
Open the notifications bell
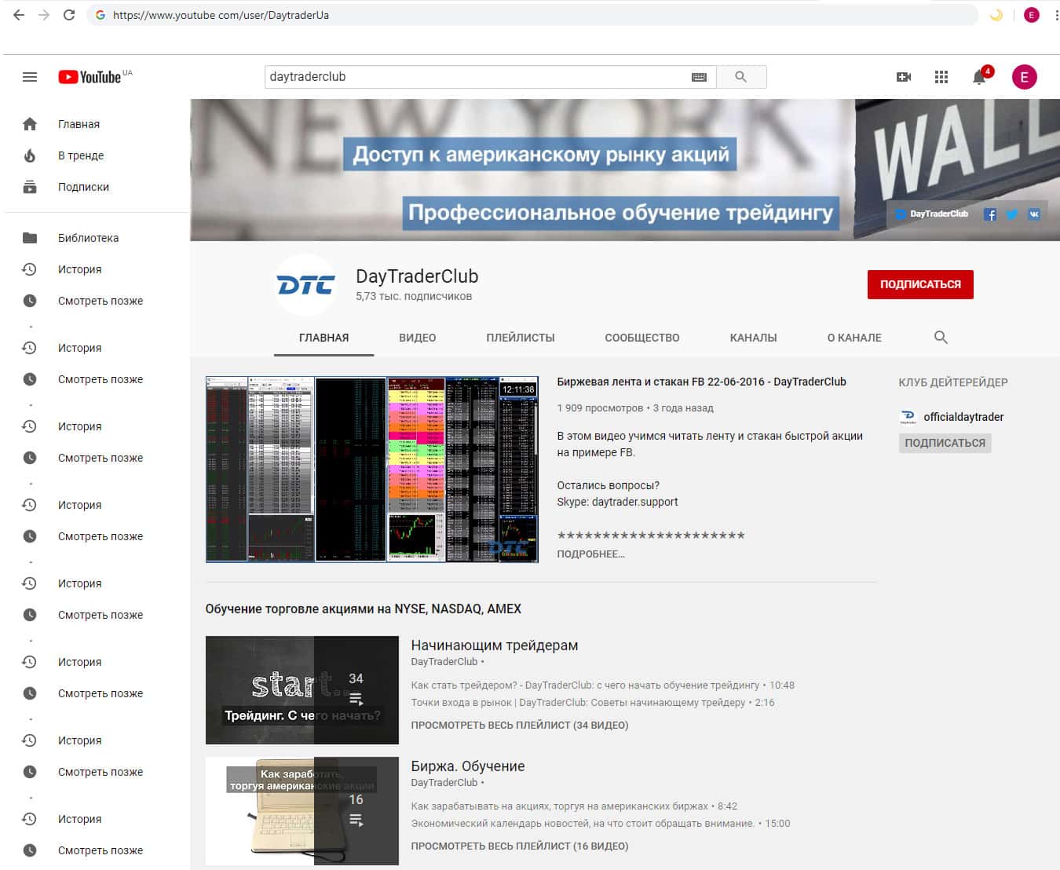click(979, 77)
